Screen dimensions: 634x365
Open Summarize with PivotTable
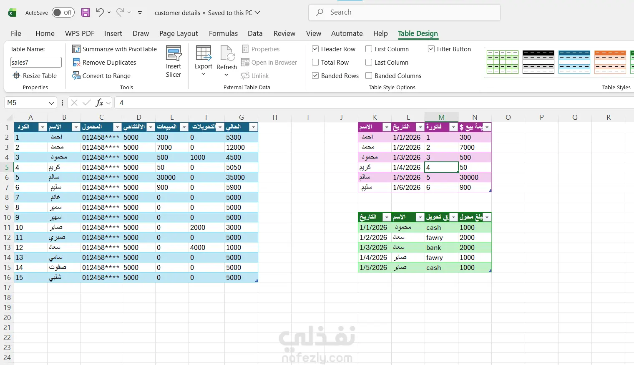pos(115,49)
